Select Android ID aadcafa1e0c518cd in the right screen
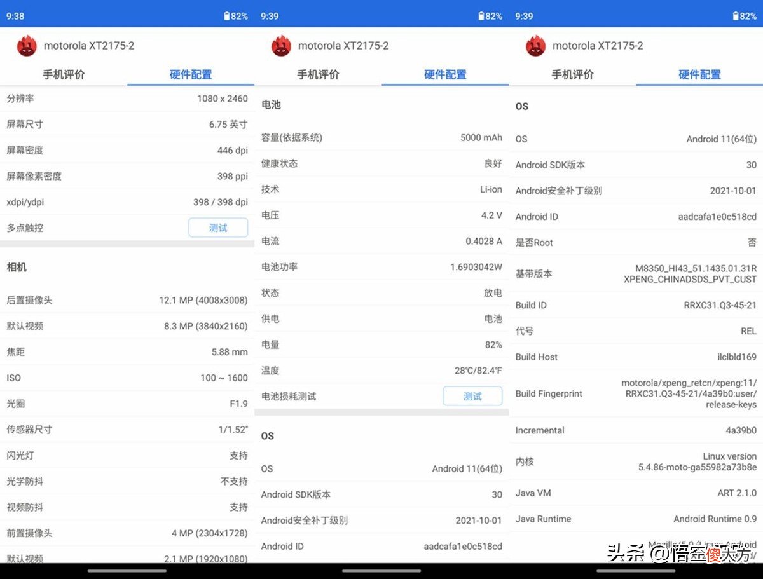 (x=717, y=217)
